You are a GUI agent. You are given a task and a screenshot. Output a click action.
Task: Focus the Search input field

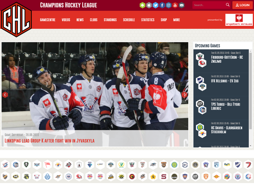[x=209, y=5]
